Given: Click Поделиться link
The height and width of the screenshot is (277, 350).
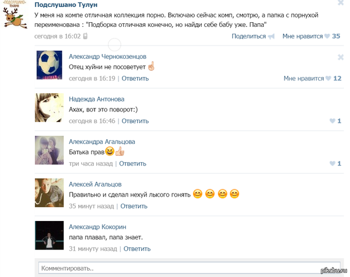Looking at the screenshot, I should pos(249,36).
